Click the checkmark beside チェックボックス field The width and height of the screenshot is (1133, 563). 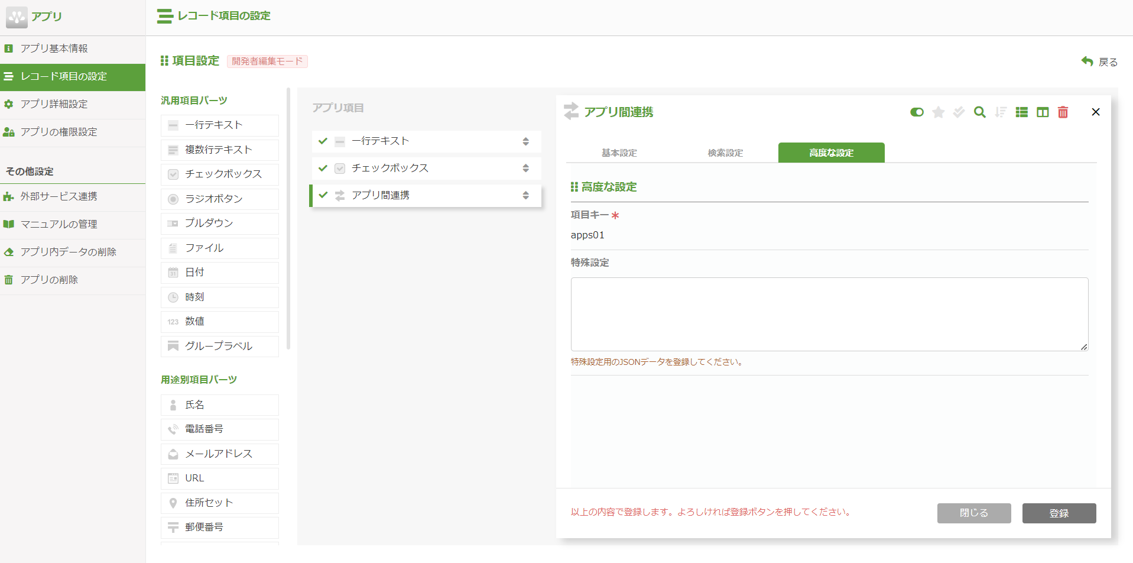click(x=323, y=168)
